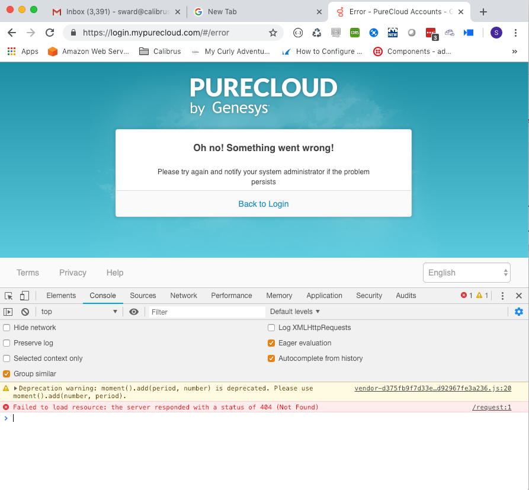
Task: Clear the console output
Action: click(24, 311)
